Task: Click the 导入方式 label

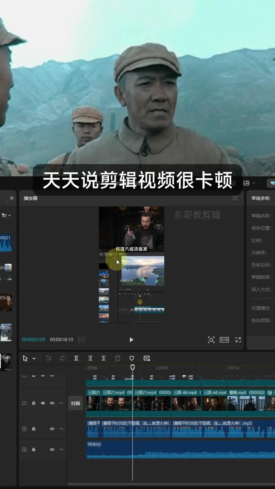Action: [261, 290]
